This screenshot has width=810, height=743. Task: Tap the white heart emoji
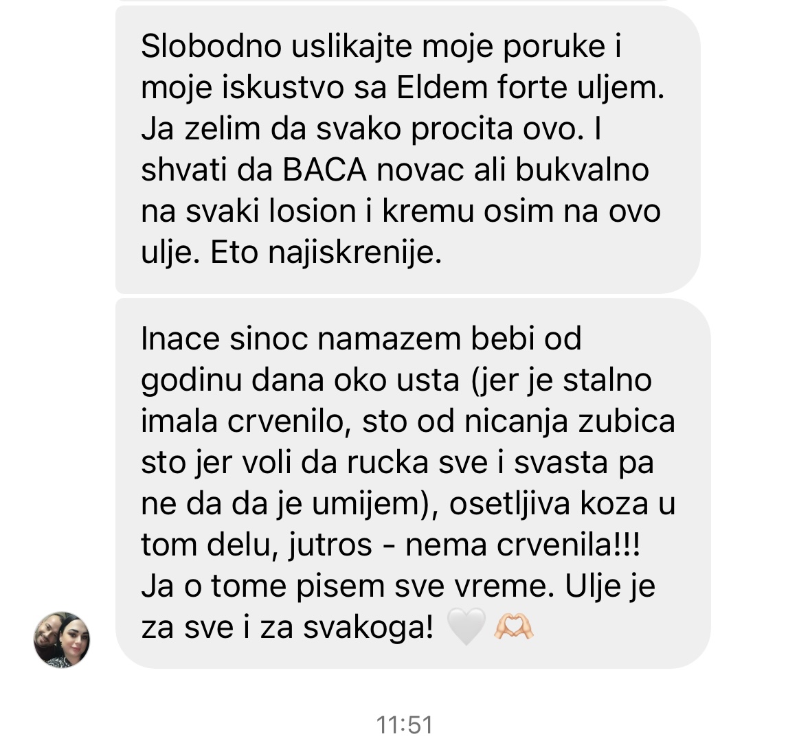click(466, 627)
